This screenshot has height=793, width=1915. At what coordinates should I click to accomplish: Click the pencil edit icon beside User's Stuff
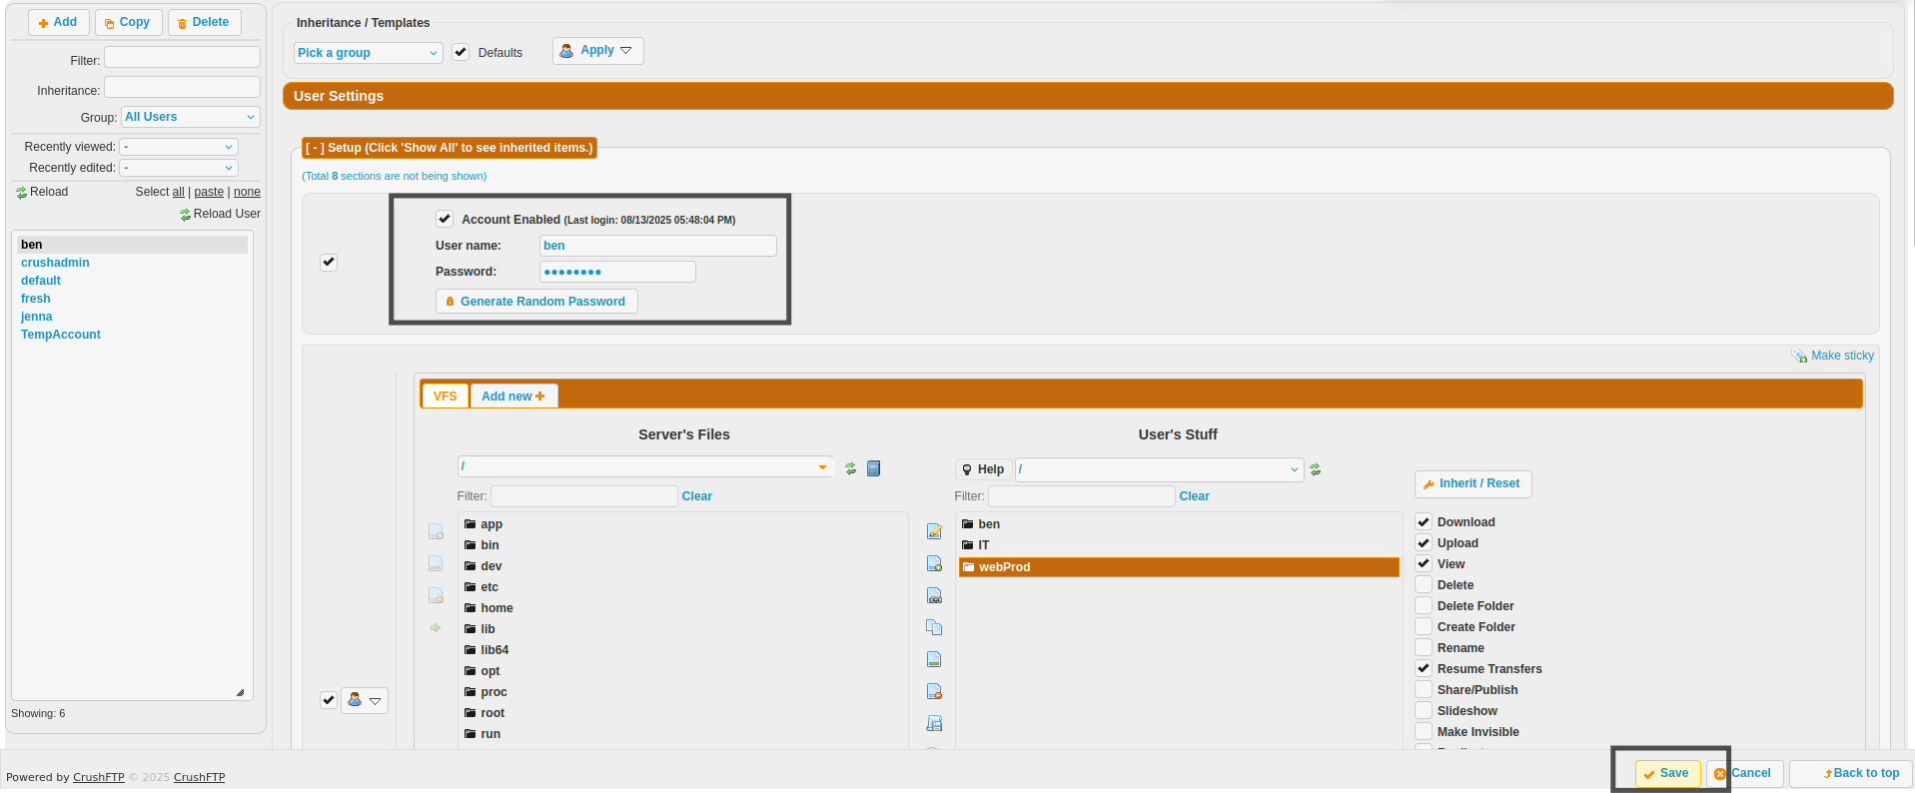click(934, 532)
